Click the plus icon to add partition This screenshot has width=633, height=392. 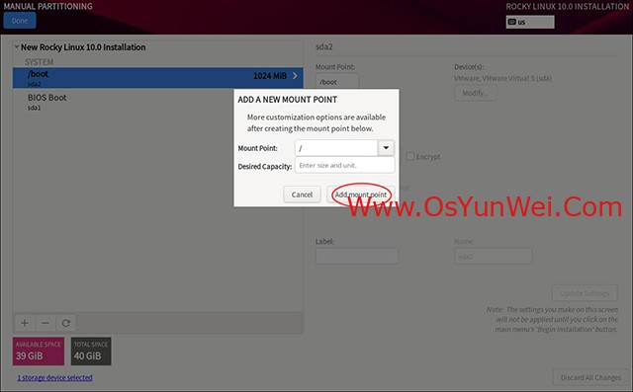coord(25,323)
